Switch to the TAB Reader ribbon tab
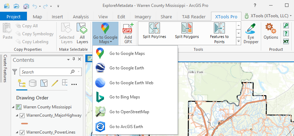The width and height of the screenshot is (294, 136). point(194,17)
